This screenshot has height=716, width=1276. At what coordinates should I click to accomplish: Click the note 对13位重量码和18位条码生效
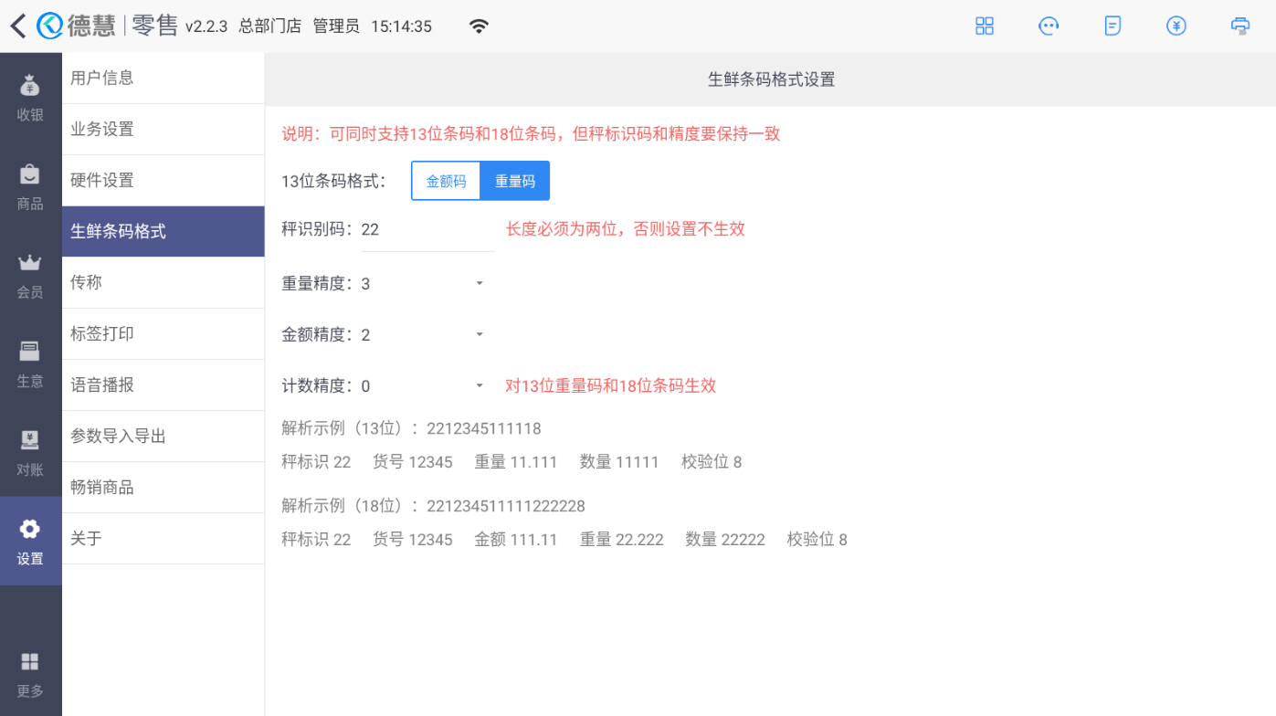(x=611, y=385)
